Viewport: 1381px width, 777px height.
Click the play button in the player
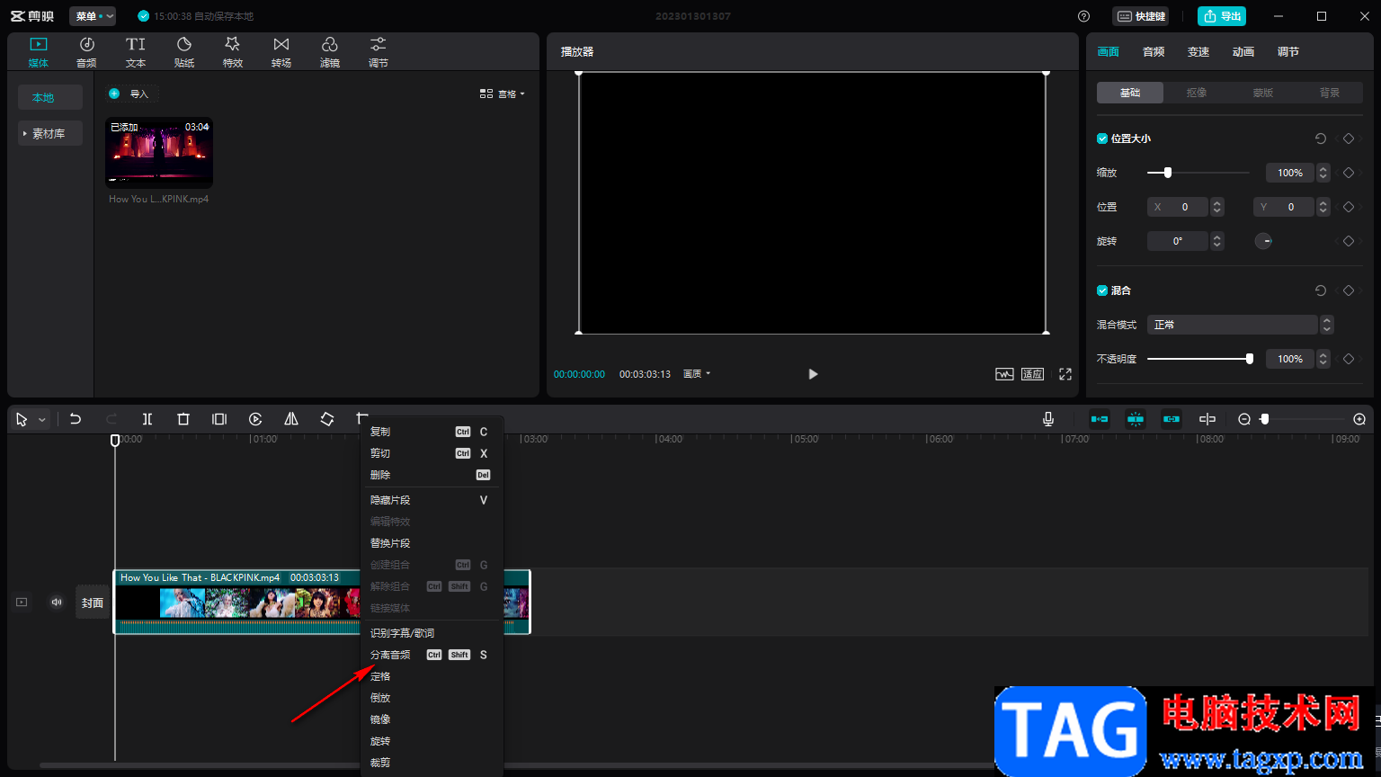pyautogui.click(x=813, y=374)
